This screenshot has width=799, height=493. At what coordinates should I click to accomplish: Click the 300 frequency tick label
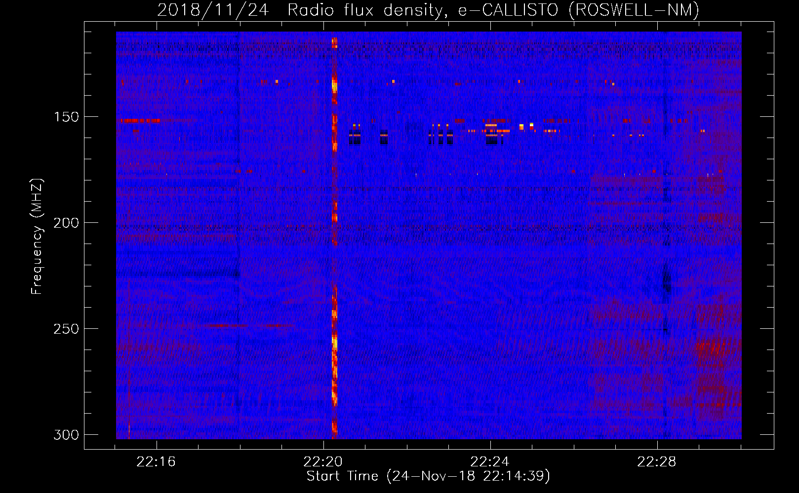(x=66, y=435)
